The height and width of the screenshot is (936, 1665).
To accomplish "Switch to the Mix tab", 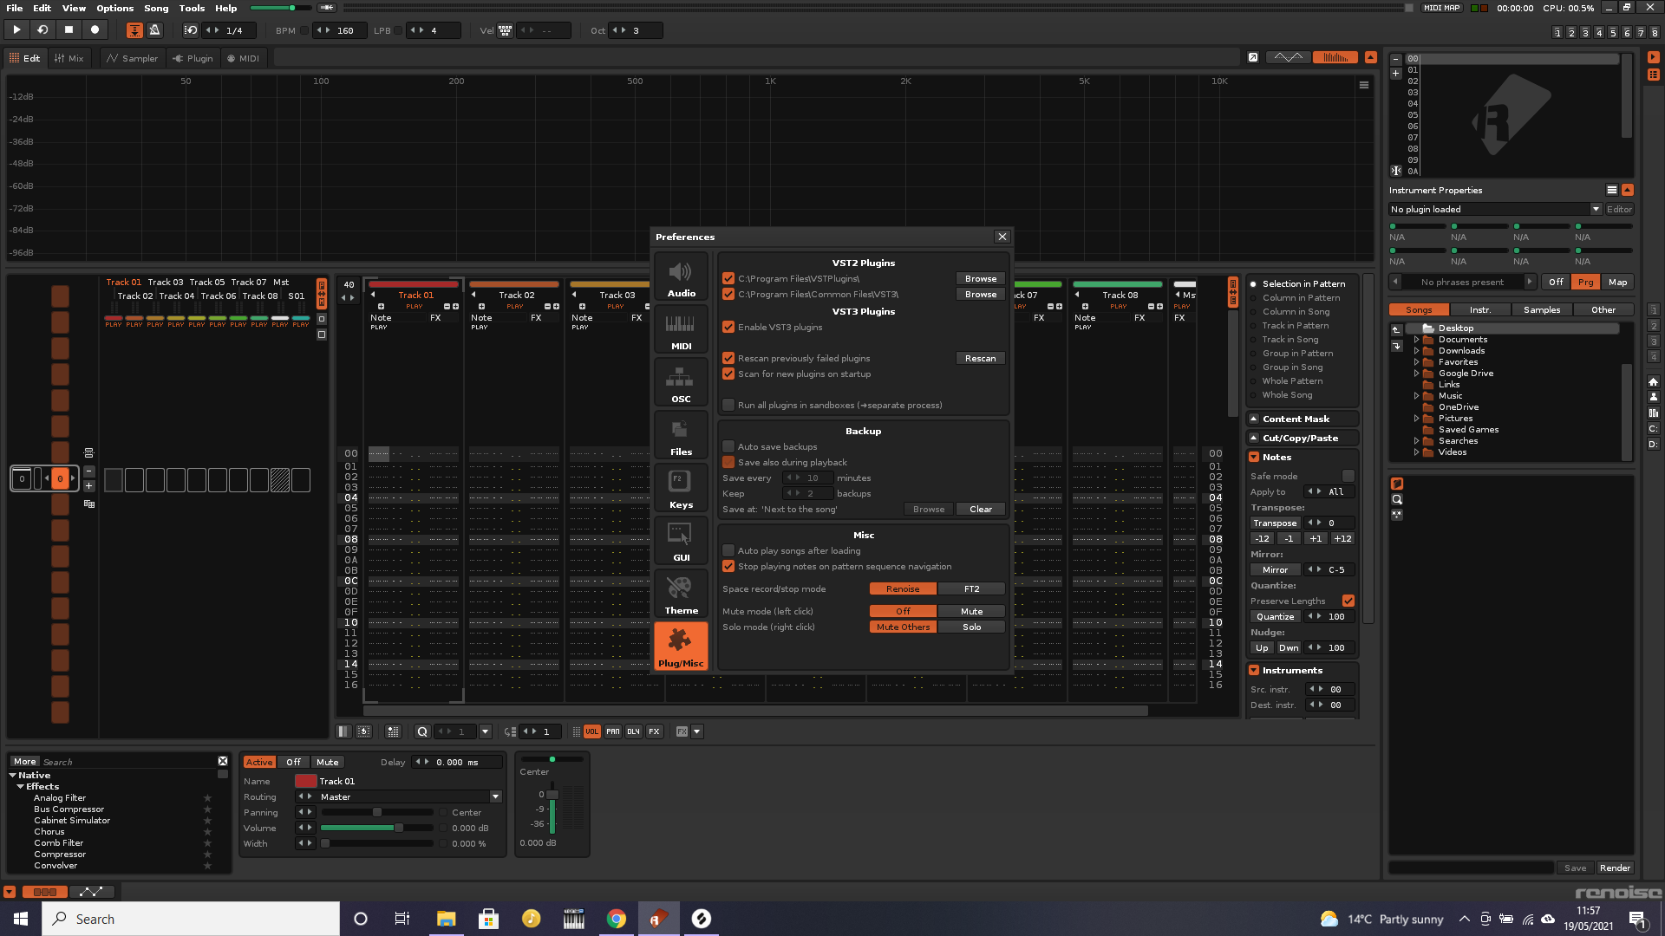I will [69, 58].
